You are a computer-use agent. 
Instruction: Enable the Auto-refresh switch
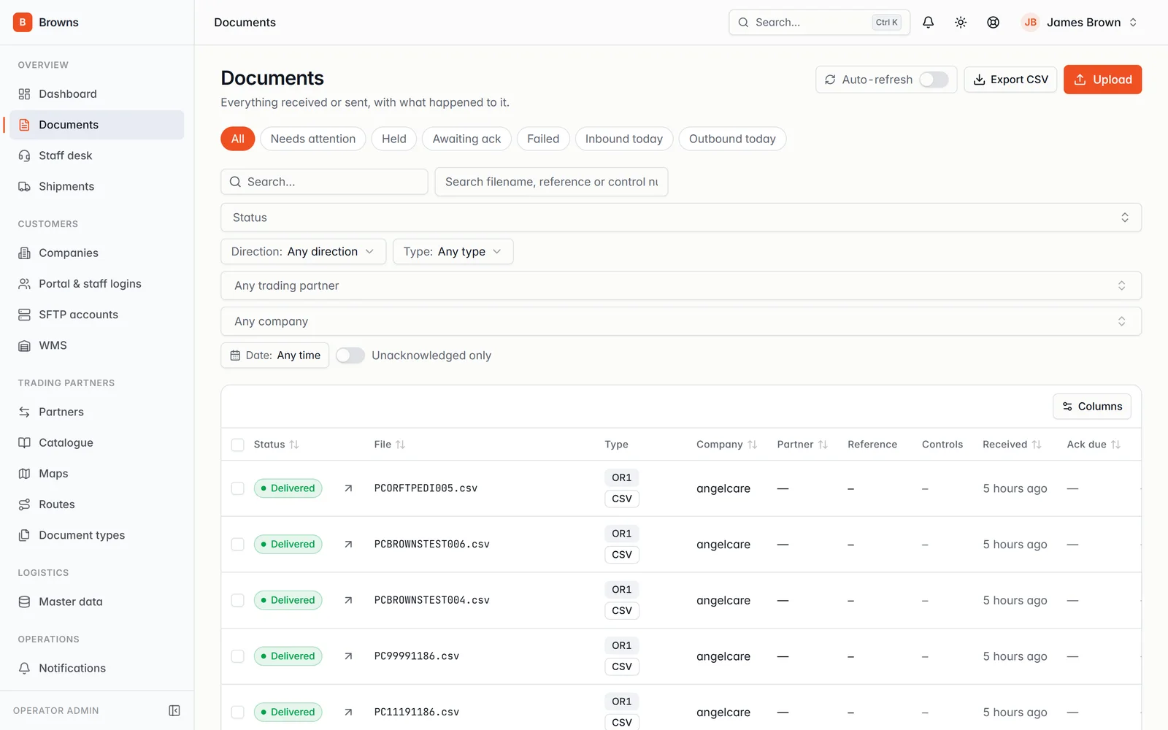coord(934,80)
